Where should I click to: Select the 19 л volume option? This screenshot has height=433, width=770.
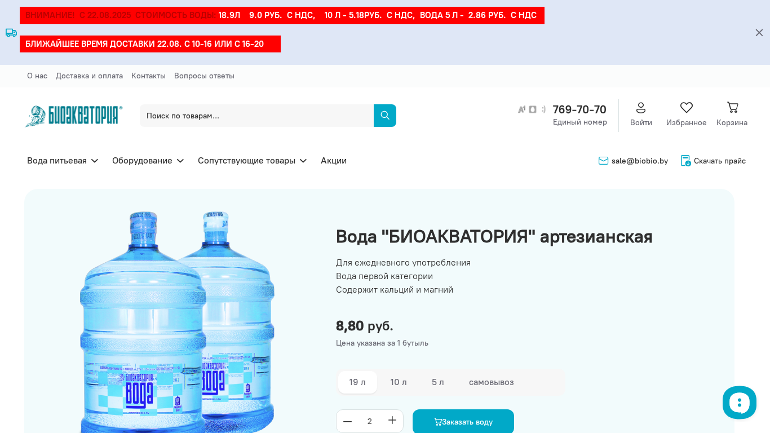coord(357,382)
